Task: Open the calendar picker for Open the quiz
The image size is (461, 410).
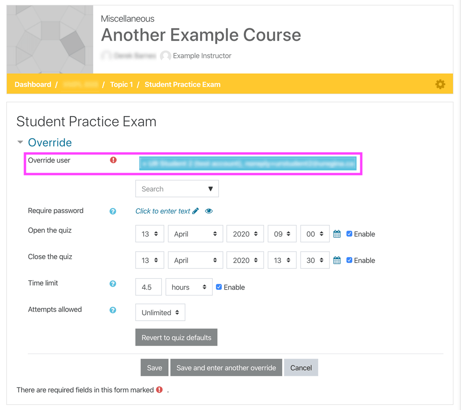Action: tap(337, 234)
